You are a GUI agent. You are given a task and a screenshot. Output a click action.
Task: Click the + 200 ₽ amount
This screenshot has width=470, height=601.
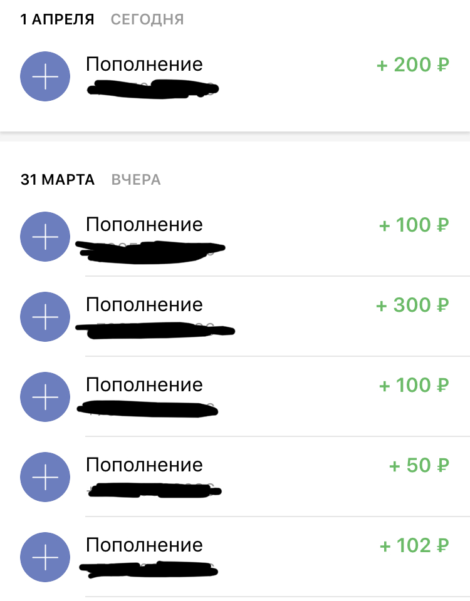coord(413,64)
